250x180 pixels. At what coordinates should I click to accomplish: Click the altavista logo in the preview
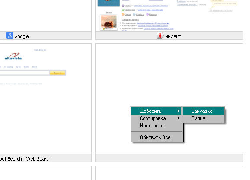(x=13, y=56)
